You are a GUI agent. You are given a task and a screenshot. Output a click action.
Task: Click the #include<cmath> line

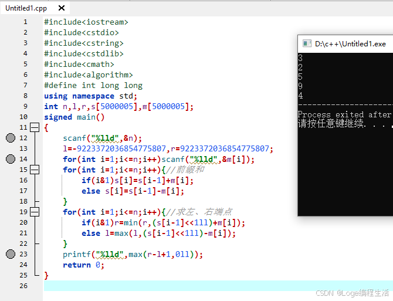click(79, 64)
